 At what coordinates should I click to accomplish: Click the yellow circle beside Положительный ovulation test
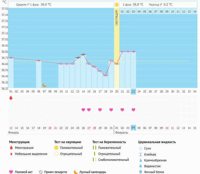coord(57,148)
